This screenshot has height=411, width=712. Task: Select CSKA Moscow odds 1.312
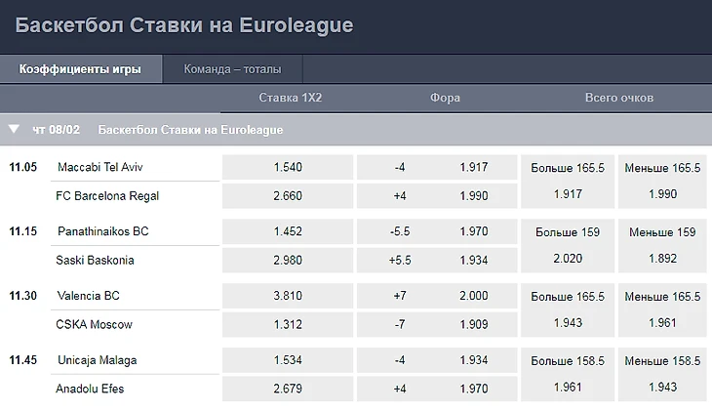click(x=288, y=324)
